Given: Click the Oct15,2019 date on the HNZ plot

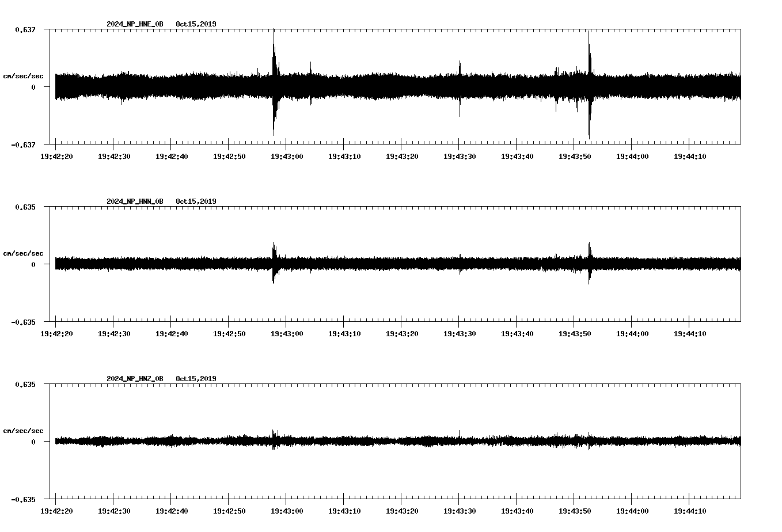Looking at the screenshot, I should point(196,379).
